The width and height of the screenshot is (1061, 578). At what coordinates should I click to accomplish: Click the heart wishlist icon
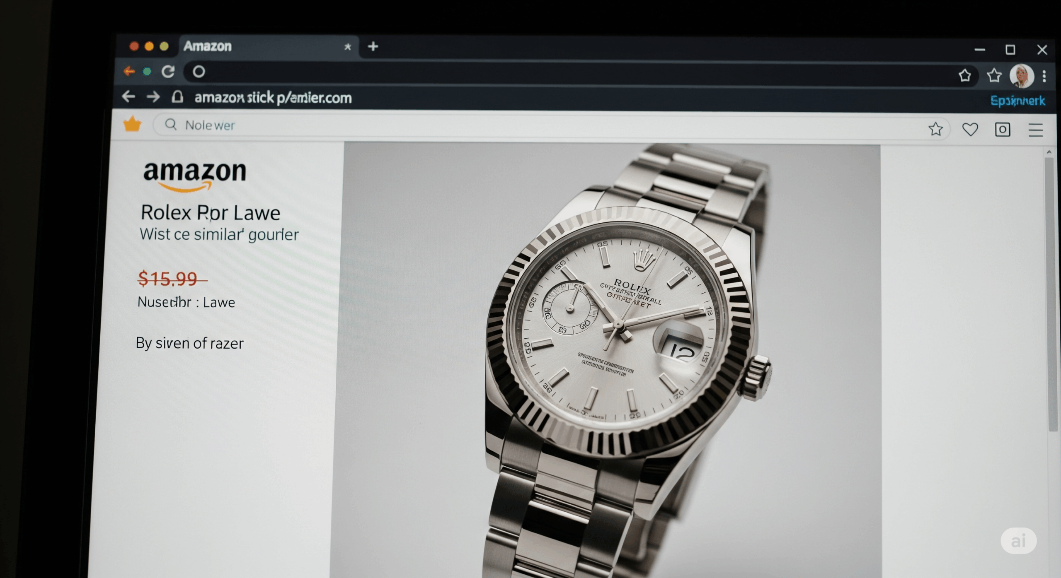(970, 129)
